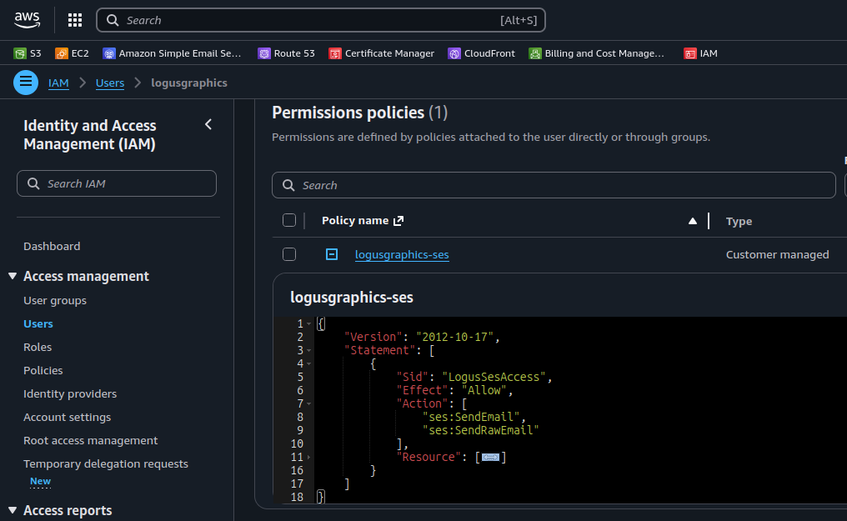Image resolution: width=847 pixels, height=521 pixels.
Task: Open the services grid menu icon
Action: click(x=75, y=21)
